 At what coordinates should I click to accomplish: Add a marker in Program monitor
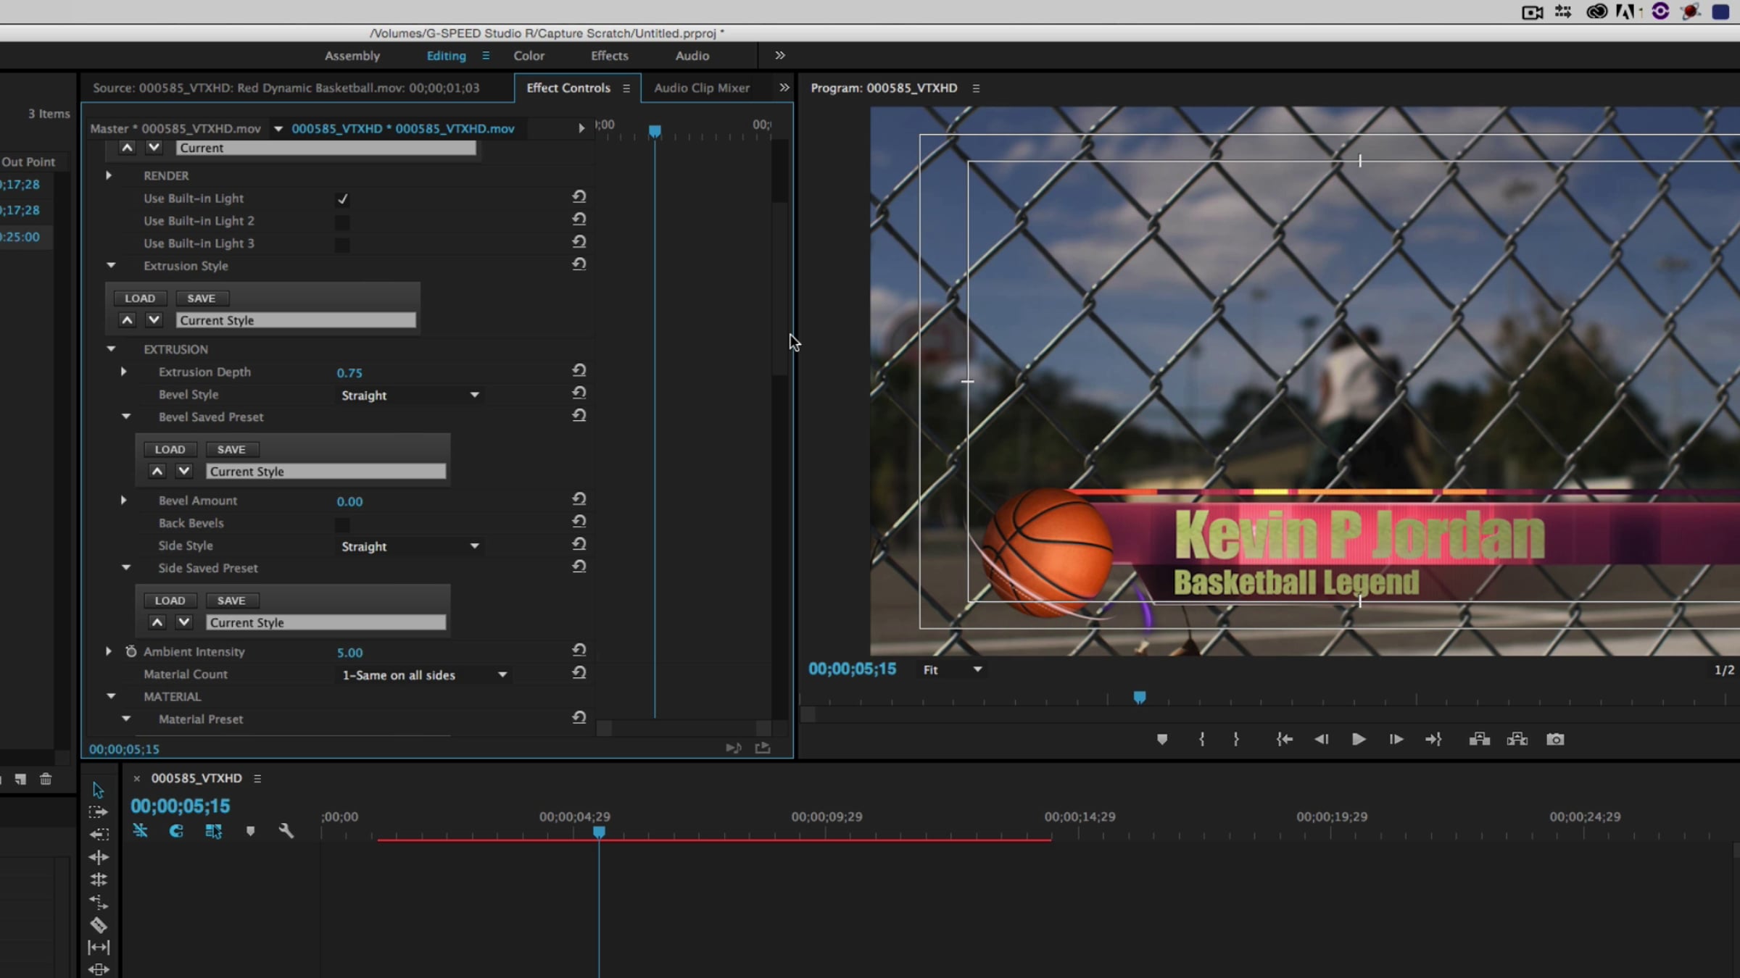[1162, 740]
